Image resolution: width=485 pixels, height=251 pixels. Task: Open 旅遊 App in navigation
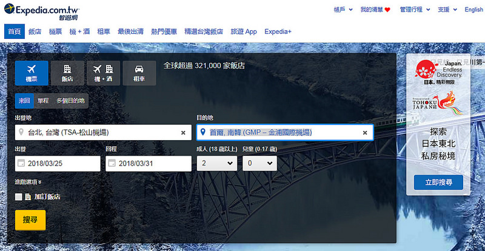[244, 32]
